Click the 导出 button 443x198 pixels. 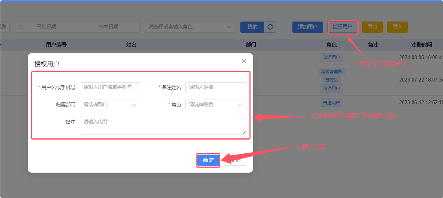pos(373,27)
